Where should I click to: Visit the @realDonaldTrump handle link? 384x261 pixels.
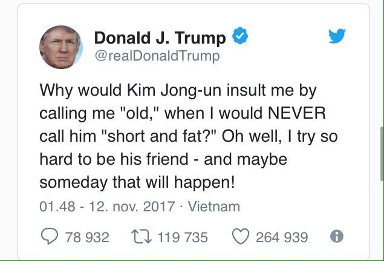pyautogui.click(x=157, y=56)
